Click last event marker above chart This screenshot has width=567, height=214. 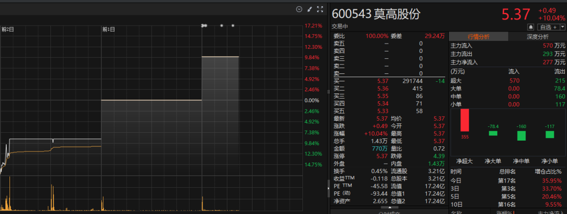tap(233, 25)
